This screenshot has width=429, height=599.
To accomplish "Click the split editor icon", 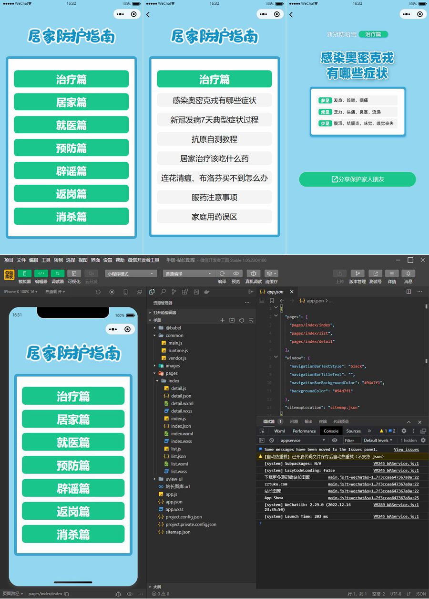I will coord(409,292).
